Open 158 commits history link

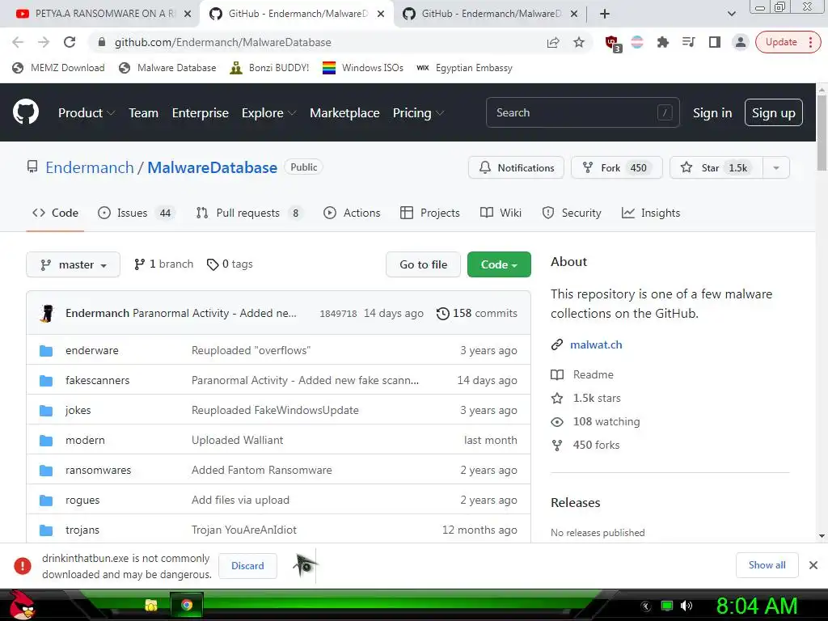click(x=477, y=314)
